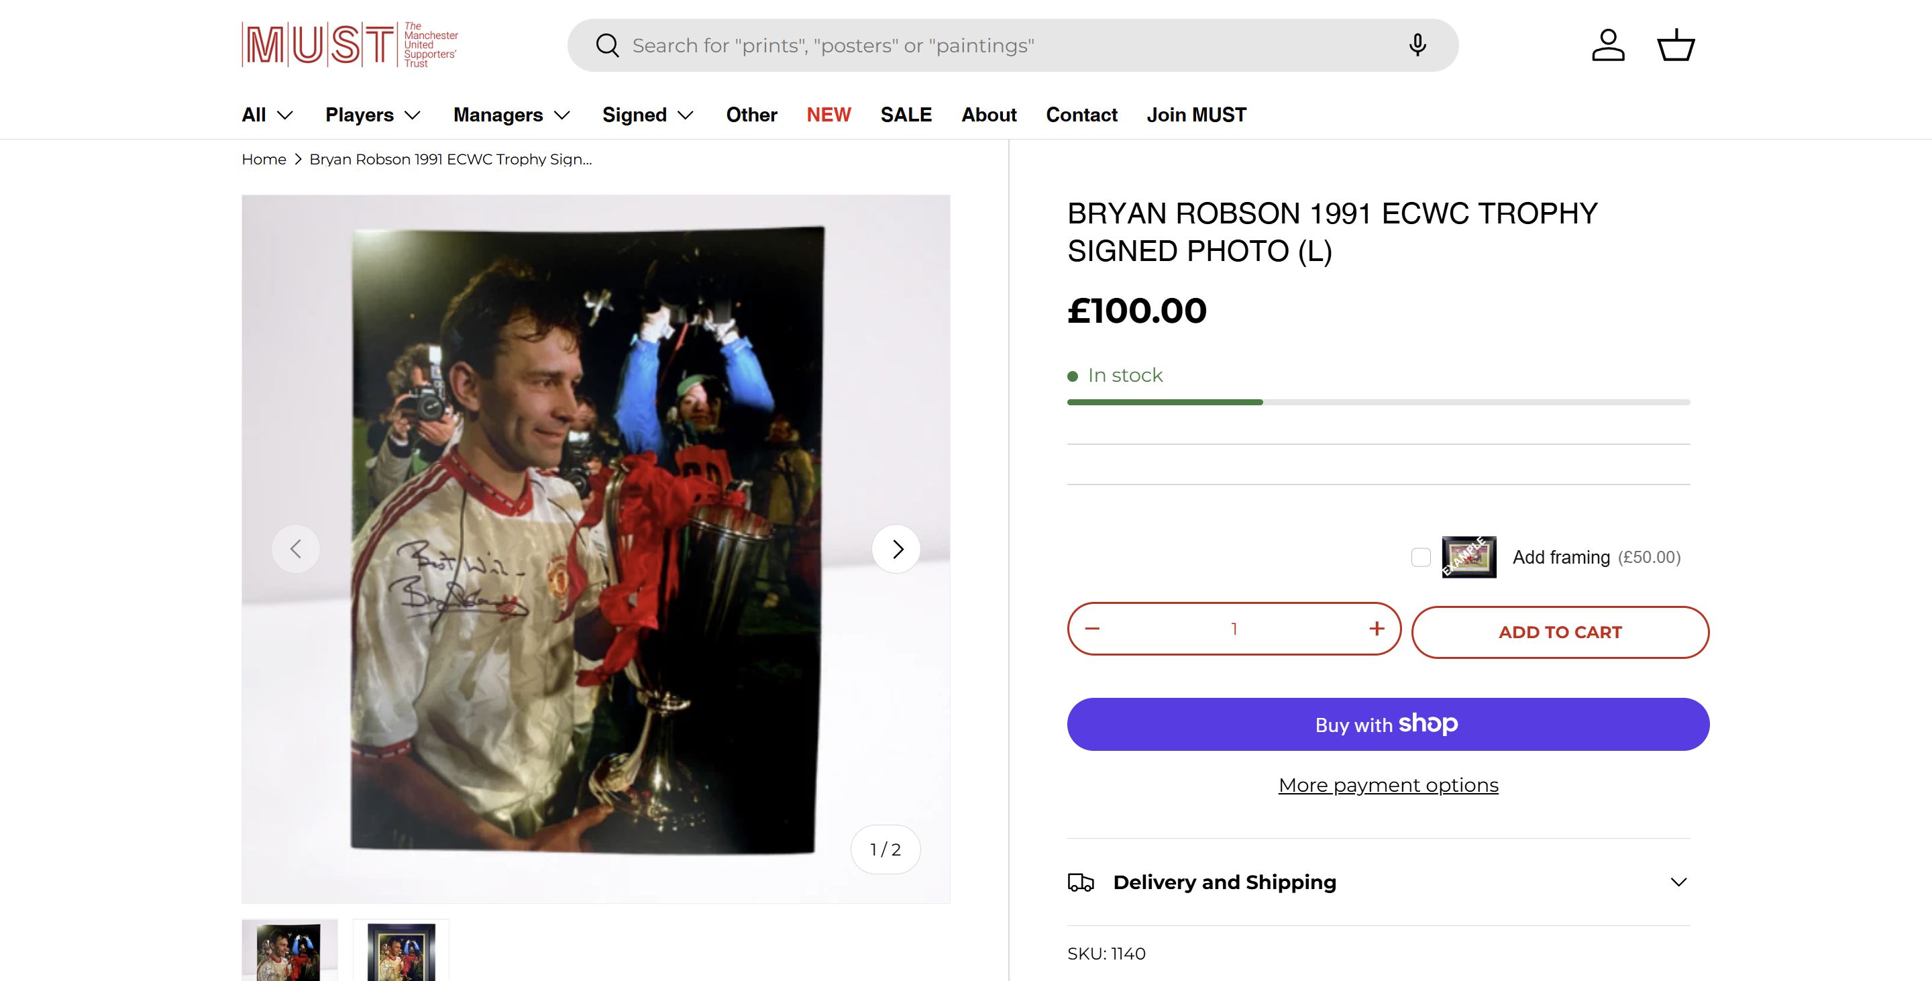Viewport: 1932px width, 981px height.
Task: Go to previous product image
Action: [x=295, y=549]
